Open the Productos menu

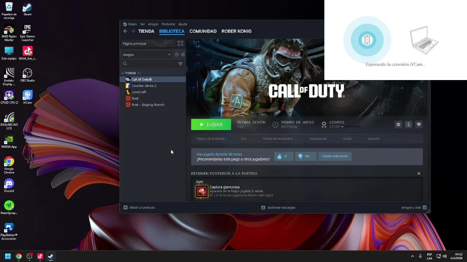click(168, 24)
